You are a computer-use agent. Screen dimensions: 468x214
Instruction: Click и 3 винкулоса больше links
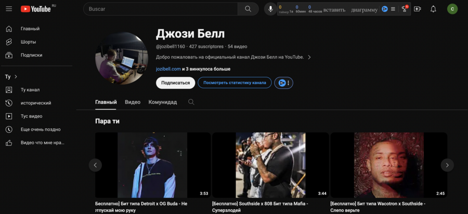tap(206, 69)
